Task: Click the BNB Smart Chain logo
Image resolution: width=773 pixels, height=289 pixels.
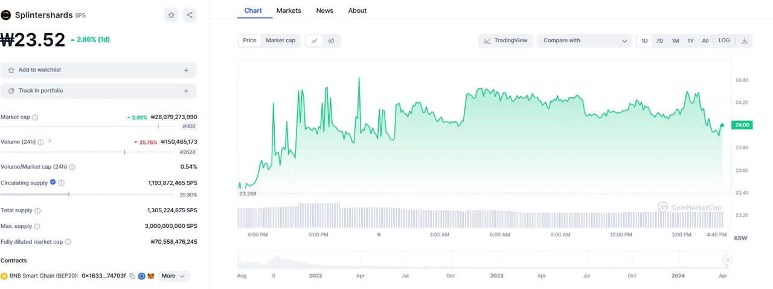Action: click(x=4, y=276)
